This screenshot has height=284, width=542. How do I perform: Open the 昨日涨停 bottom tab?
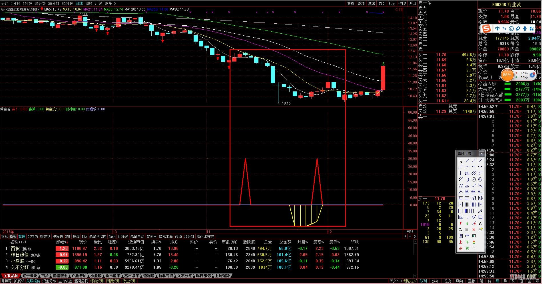pos(203,276)
